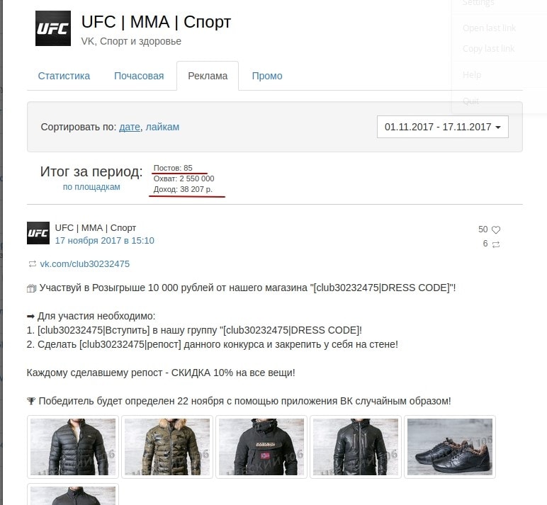Switch to the Почасовая tab
This screenshot has height=505, width=547.
(x=139, y=76)
